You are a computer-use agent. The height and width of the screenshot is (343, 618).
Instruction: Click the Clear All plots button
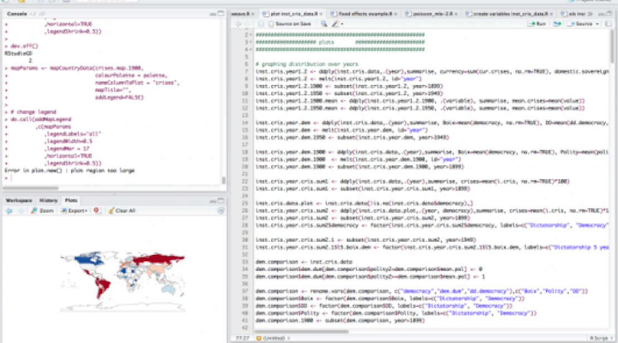122,210
